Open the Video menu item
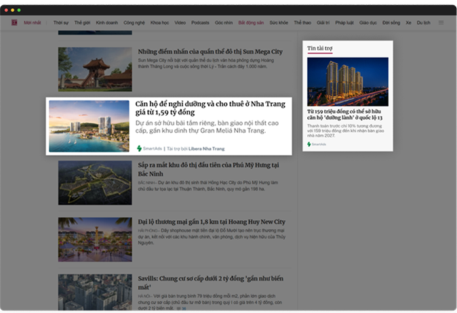 (x=180, y=23)
